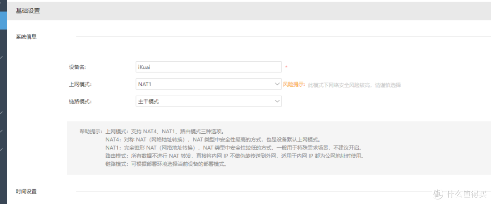Click the 链路模式 help line about 部署模式
This screenshot has height=204, width=491.
(x=166, y=164)
